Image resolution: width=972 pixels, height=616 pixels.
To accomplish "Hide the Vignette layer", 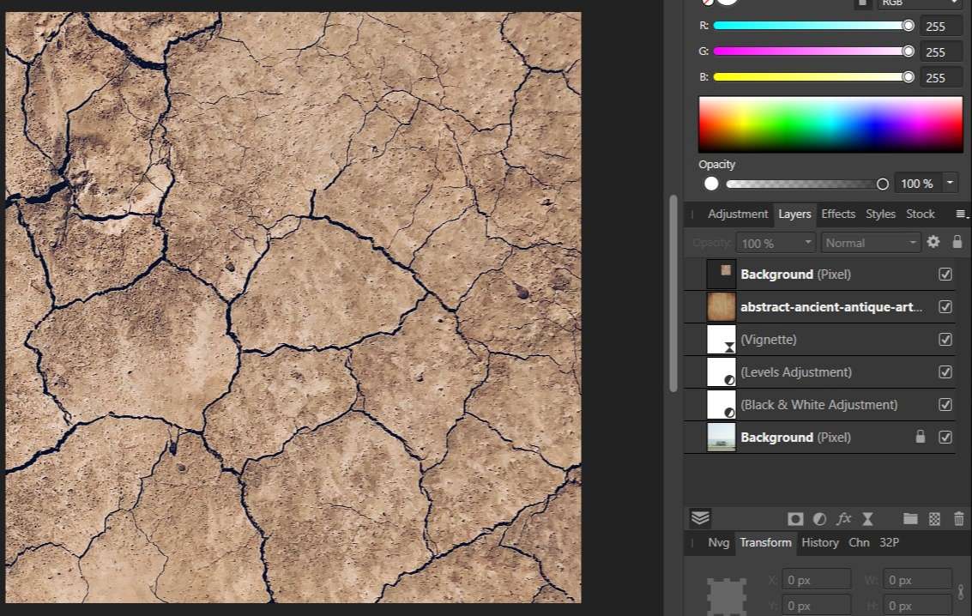I will pos(945,340).
